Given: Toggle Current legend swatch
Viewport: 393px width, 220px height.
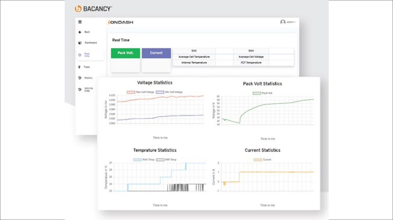Looking at the screenshot, I should [258, 159].
